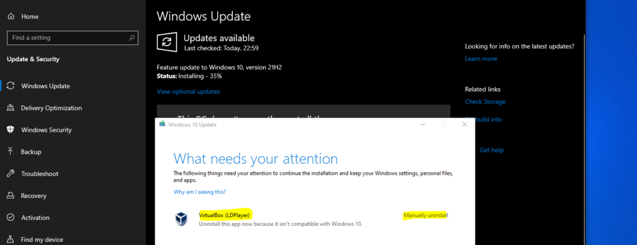
Task: Click Feature update version 21H2 text
Action: [220, 67]
